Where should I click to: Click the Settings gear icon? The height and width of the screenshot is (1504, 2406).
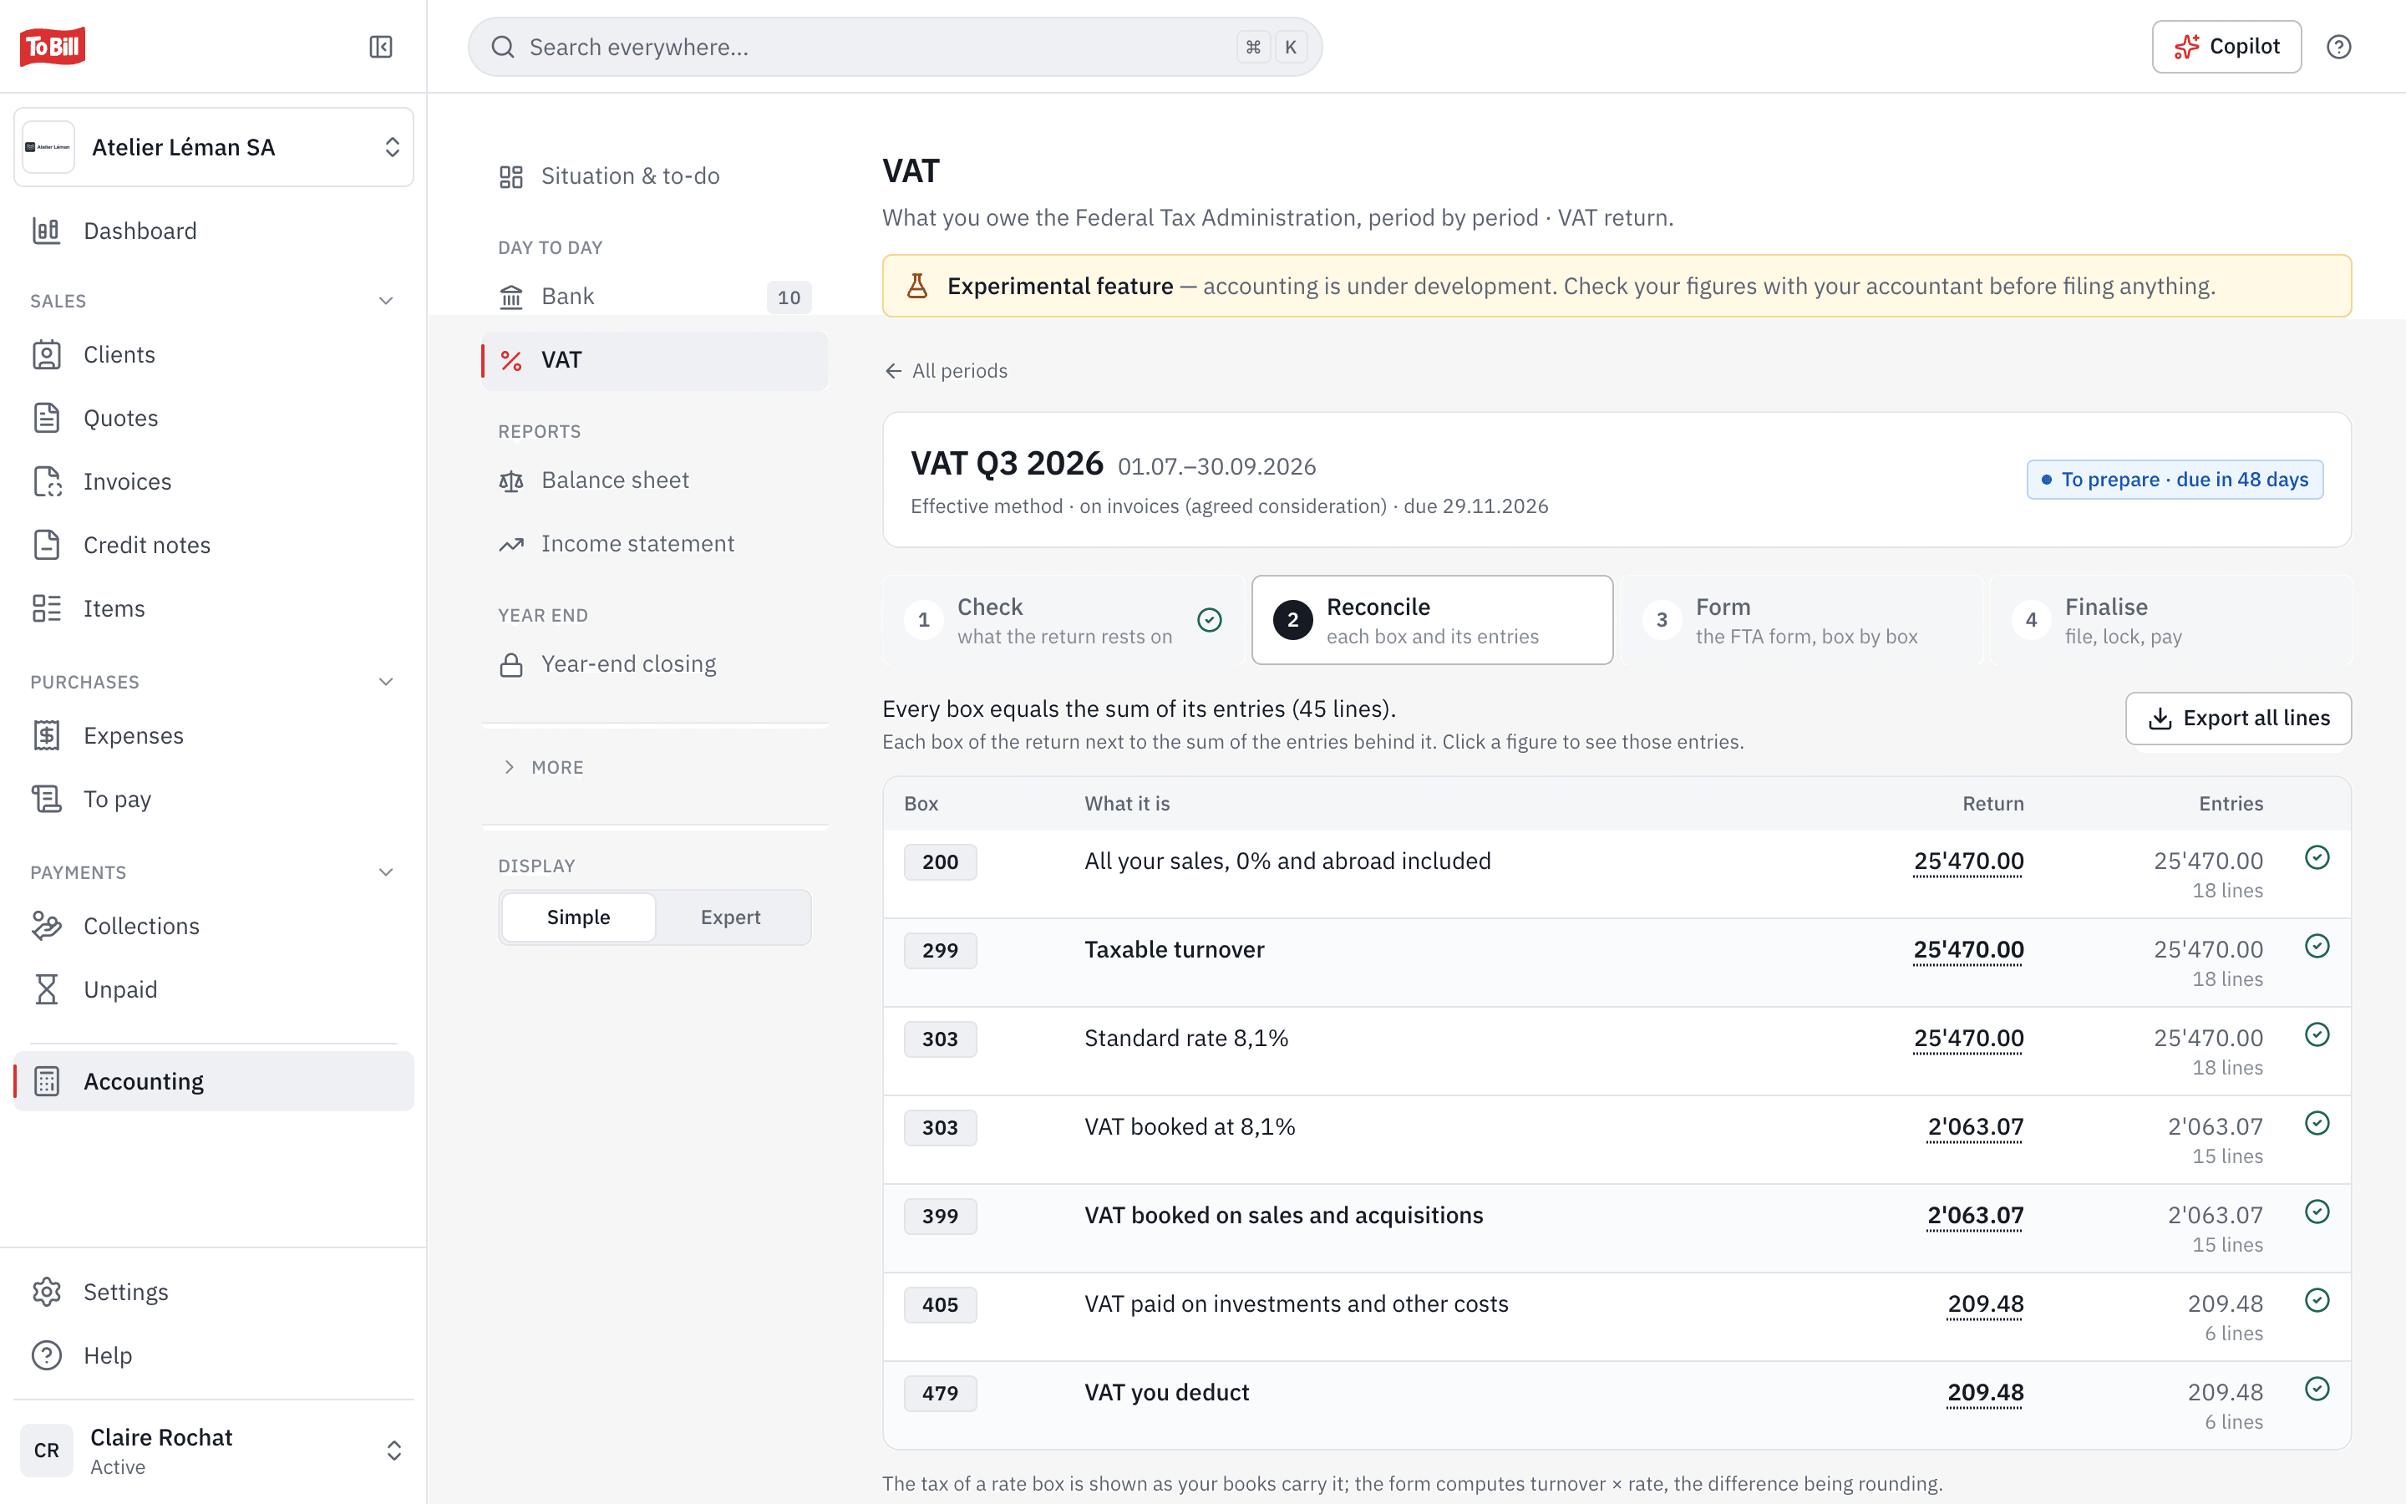(47, 1292)
